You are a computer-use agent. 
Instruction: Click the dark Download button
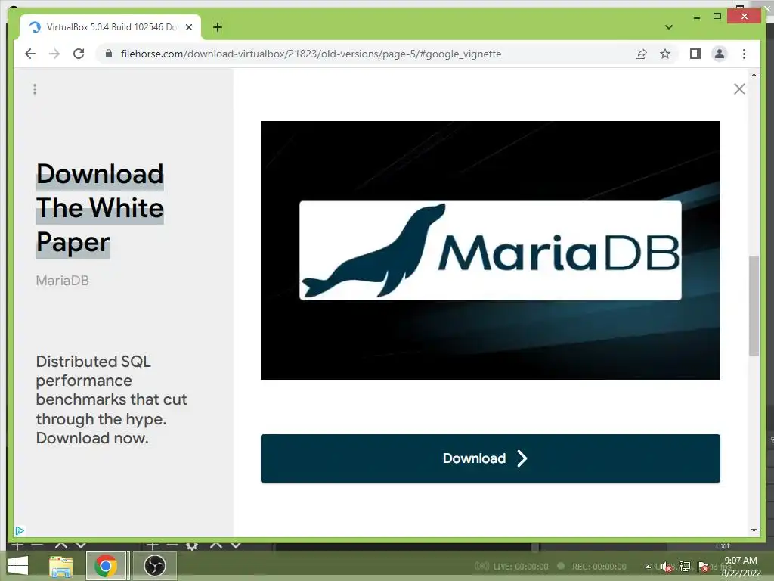point(490,458)
